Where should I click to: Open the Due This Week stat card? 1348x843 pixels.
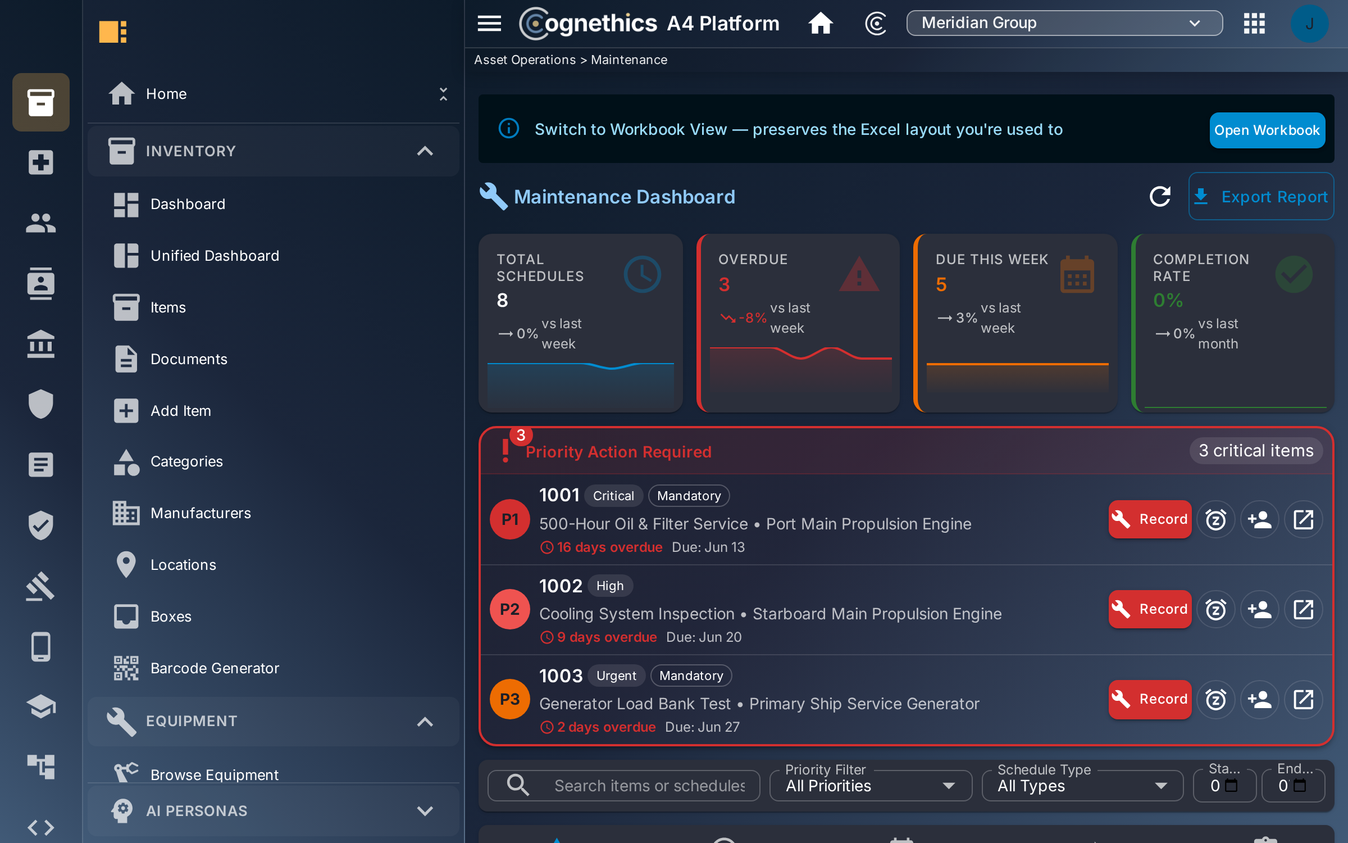point(1015,323)
